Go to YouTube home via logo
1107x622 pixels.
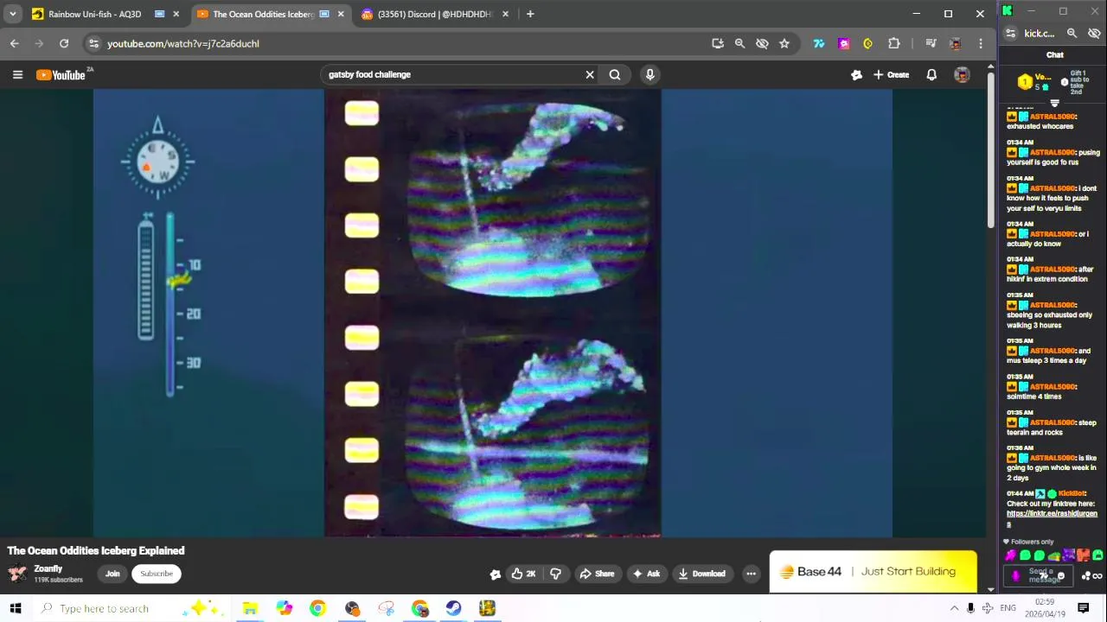(x=62, y=75)
